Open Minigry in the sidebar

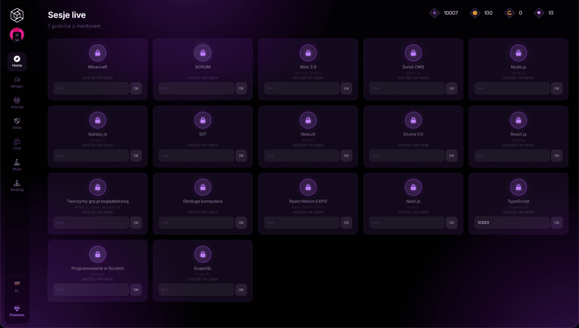pos(17,82)
